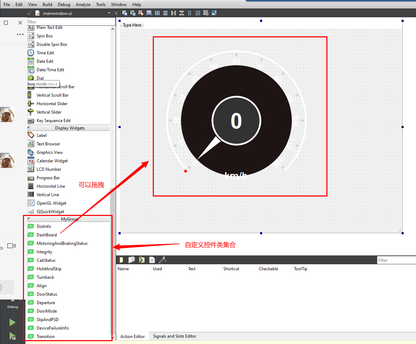Open the Window menu
416x344 pixels.
pos(119,5)
